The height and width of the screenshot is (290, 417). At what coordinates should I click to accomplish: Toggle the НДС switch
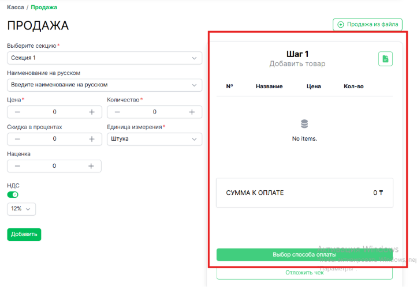(x=13, y=194)
